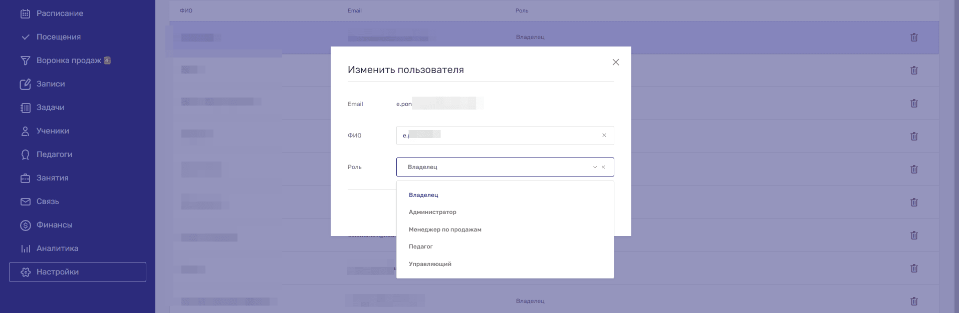The height and width of the screenshot is (313, 959).
Task: Click the Расписание calendar icon in sidebar
Action: [x=25, y=13]
